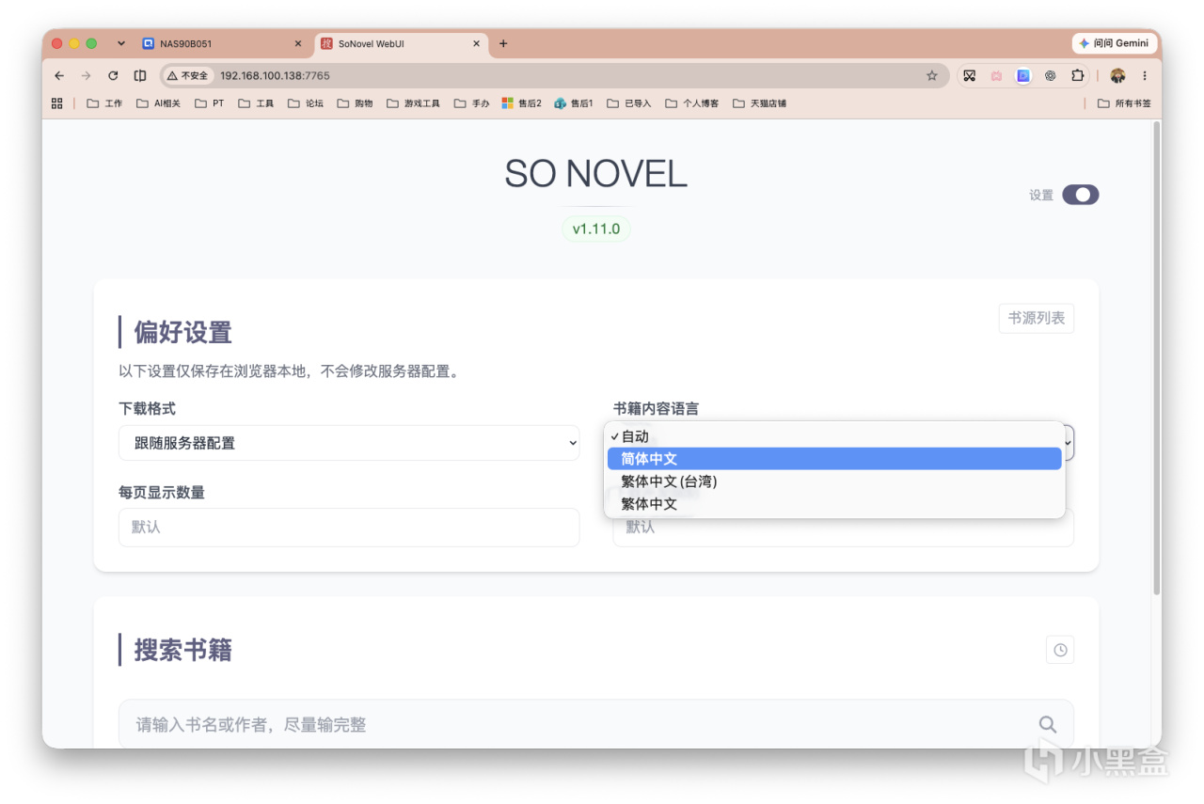Open 所有书签 folder
1204x804 pixels.
point(1124,103)
